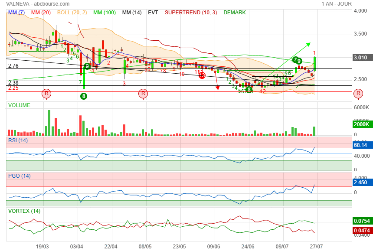
Task: Click the VALNEVA - abcbourse.com chart title
Action: click(x=38, y=4)
